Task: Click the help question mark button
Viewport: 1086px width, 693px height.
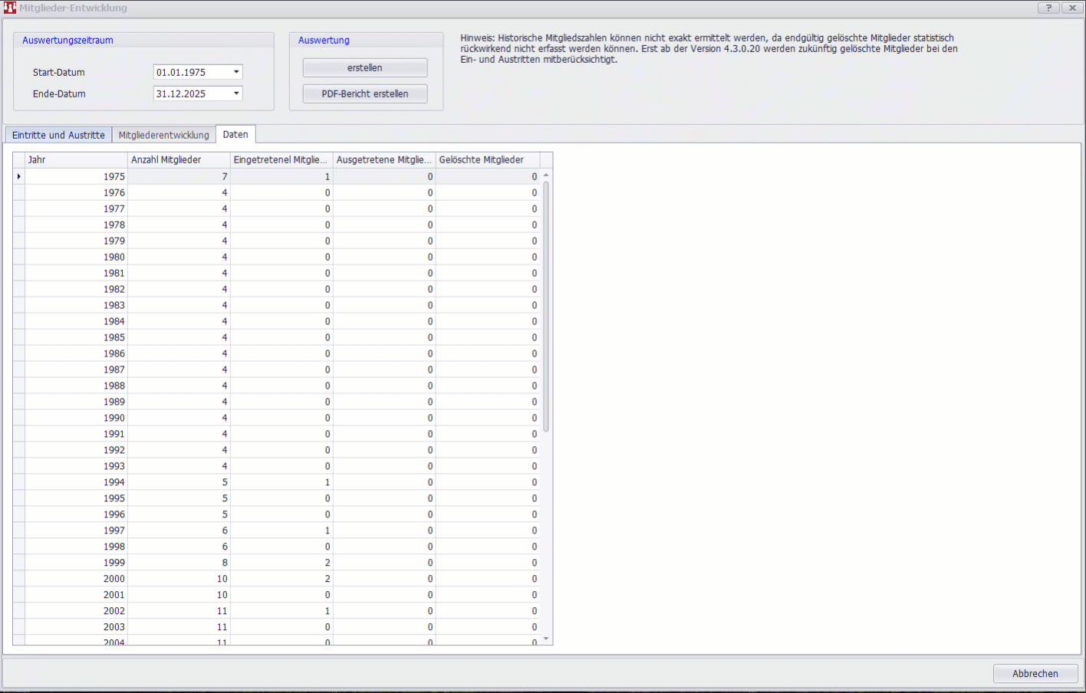Action: tap(1048, 8)
